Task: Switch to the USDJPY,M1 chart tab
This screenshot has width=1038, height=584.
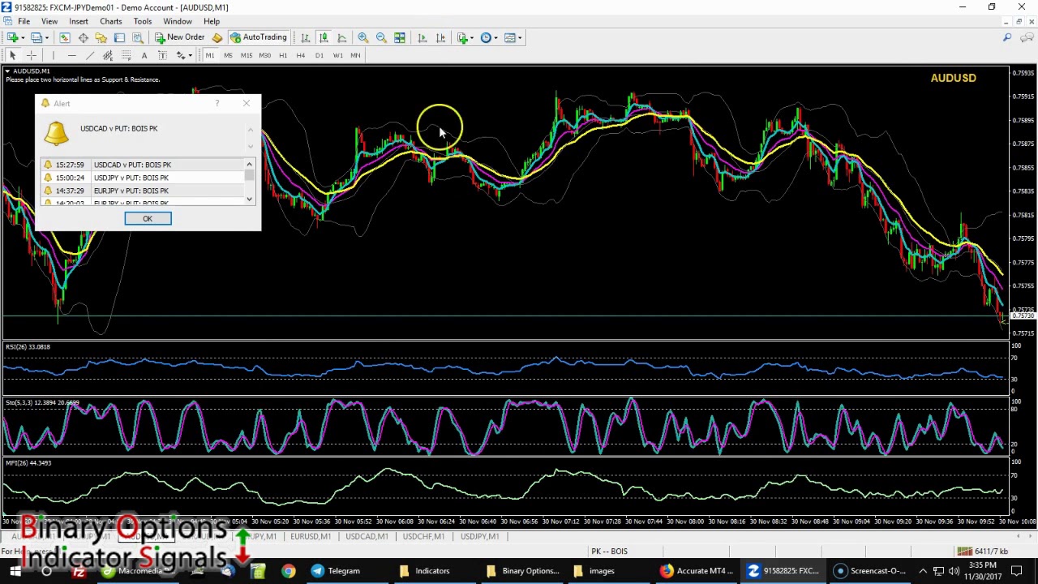Action: click(x=479, y=536)
